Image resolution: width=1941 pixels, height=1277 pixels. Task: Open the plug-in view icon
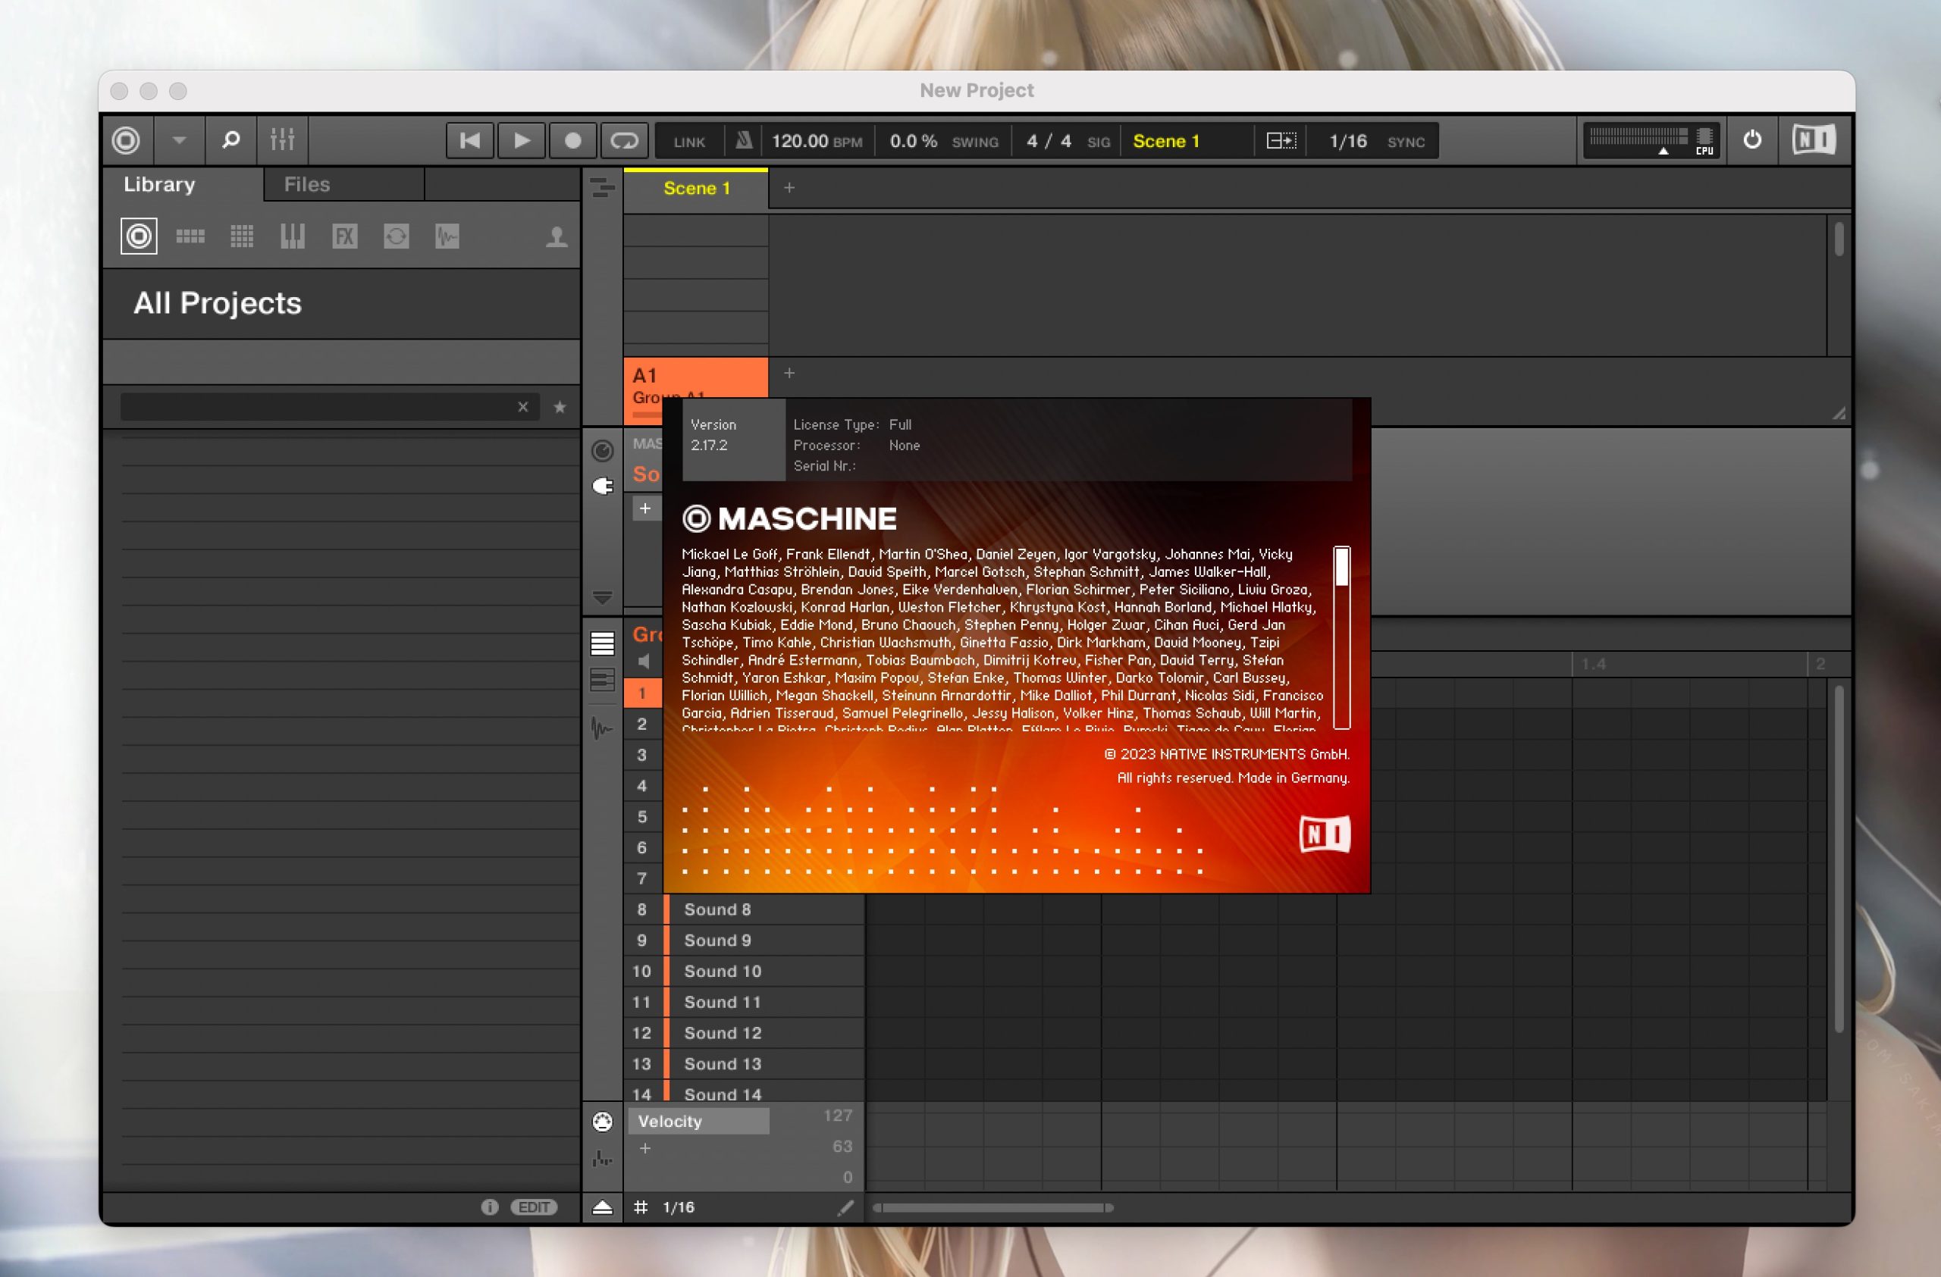(x=602, y=487)
